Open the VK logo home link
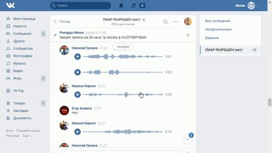The width and height of the screenshot is (272, 153). [10, 6]
